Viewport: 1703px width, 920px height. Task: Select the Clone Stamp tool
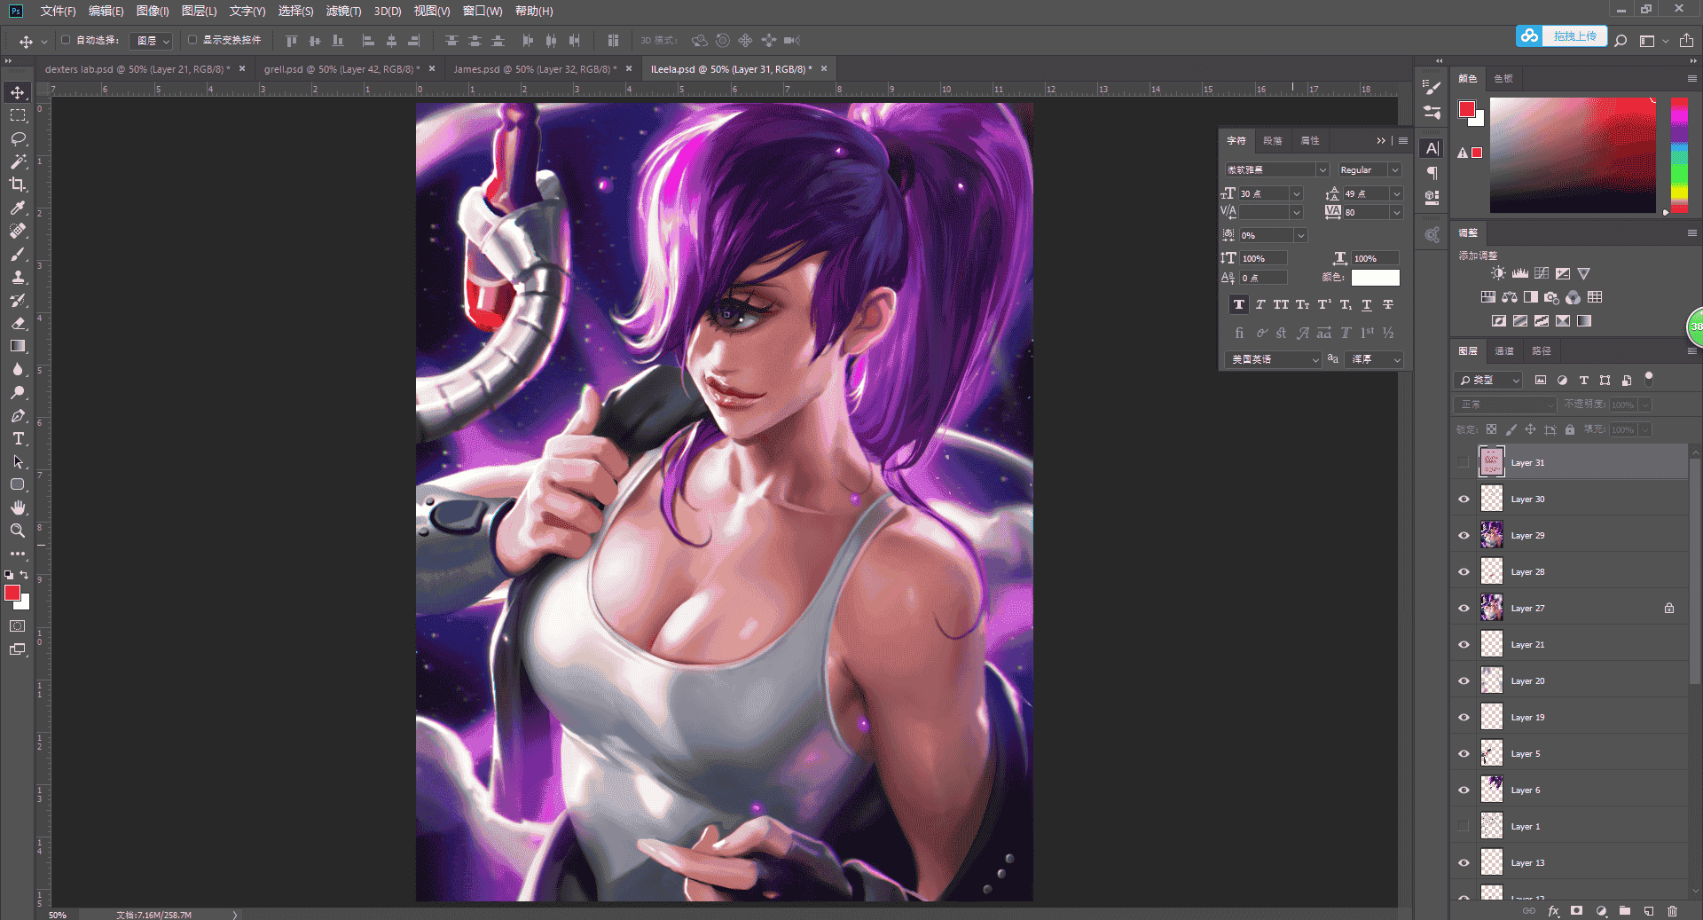(18, 277)
